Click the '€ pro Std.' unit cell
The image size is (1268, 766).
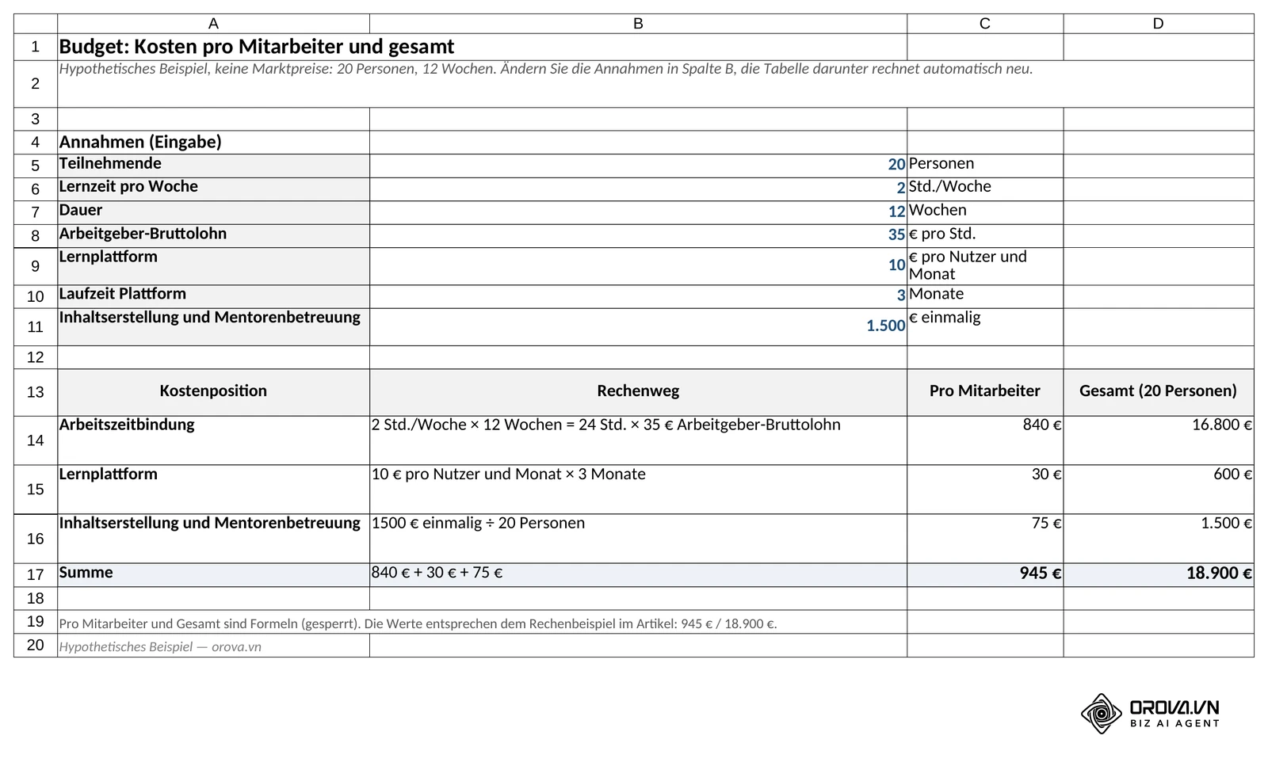(x=985, y=236)
